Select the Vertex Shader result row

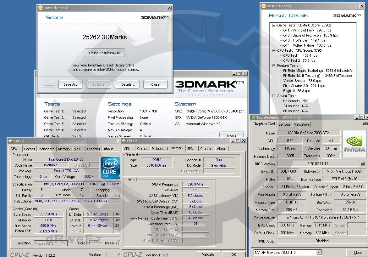tap(302, 81)
